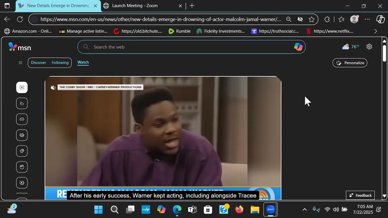Open browser extensions puzzle icon
This screenshot has height=218, width=388.
coord(327,19)
